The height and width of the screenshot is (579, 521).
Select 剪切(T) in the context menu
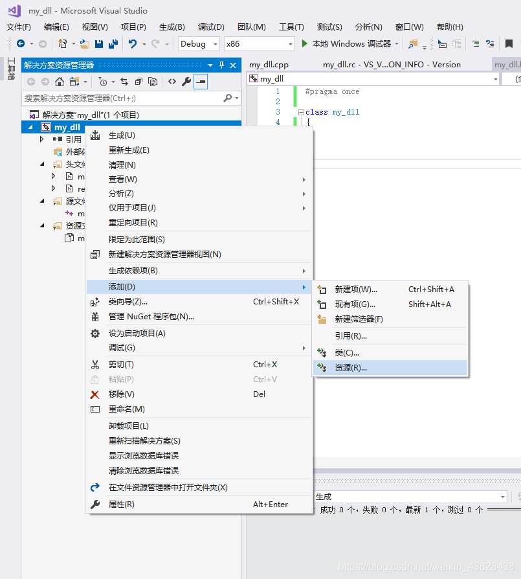point(199,365)
